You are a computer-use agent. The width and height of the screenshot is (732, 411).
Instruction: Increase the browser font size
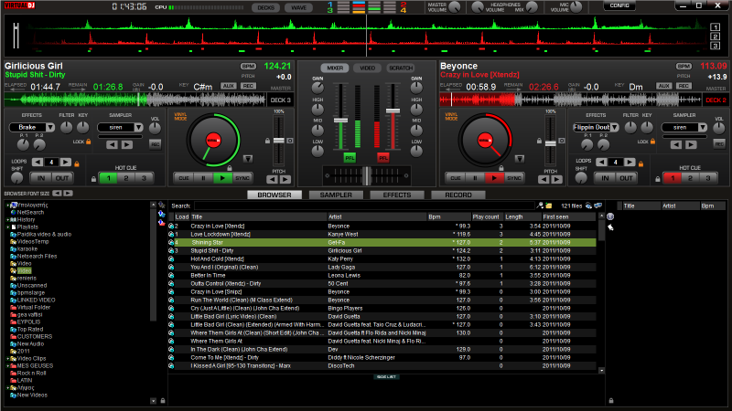click(x=68, y=193)
